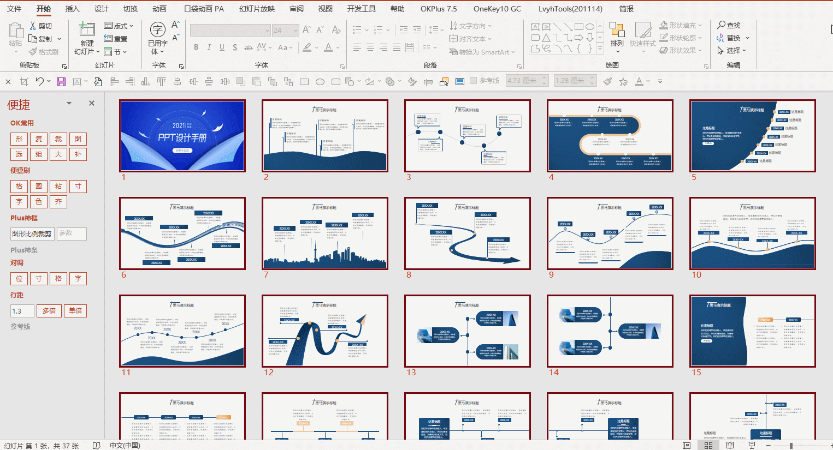Toggle the 参考线 guides checkbox
The width and height of the screenshot is (833, 450).
474,81
